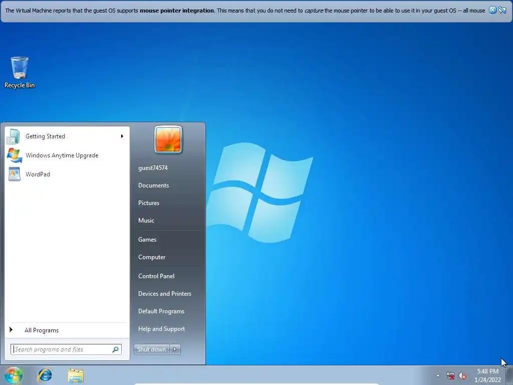
Task: Open Music from Start menu
Action: click(x=146, y=221)
